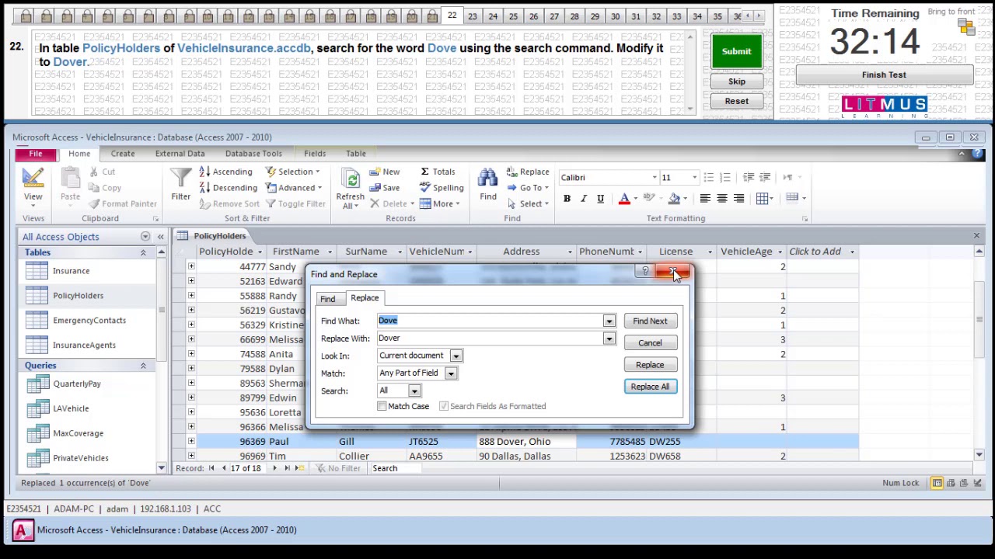This screenshot has width=995, height=559.
Task: Click the Totals sigma button
Action: tap(438, 172)
